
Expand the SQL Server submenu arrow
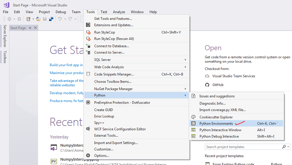[x=185, y=60]
